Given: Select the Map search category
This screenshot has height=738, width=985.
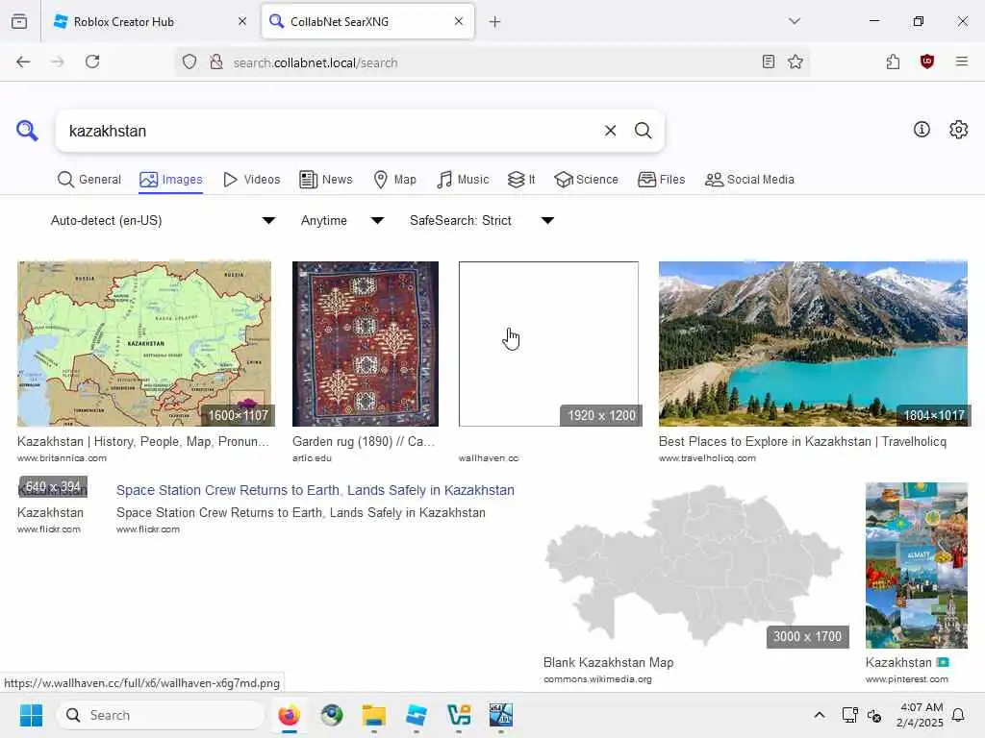Looking at the screenshot, I should pyautogui.click(x=395, y=180).
